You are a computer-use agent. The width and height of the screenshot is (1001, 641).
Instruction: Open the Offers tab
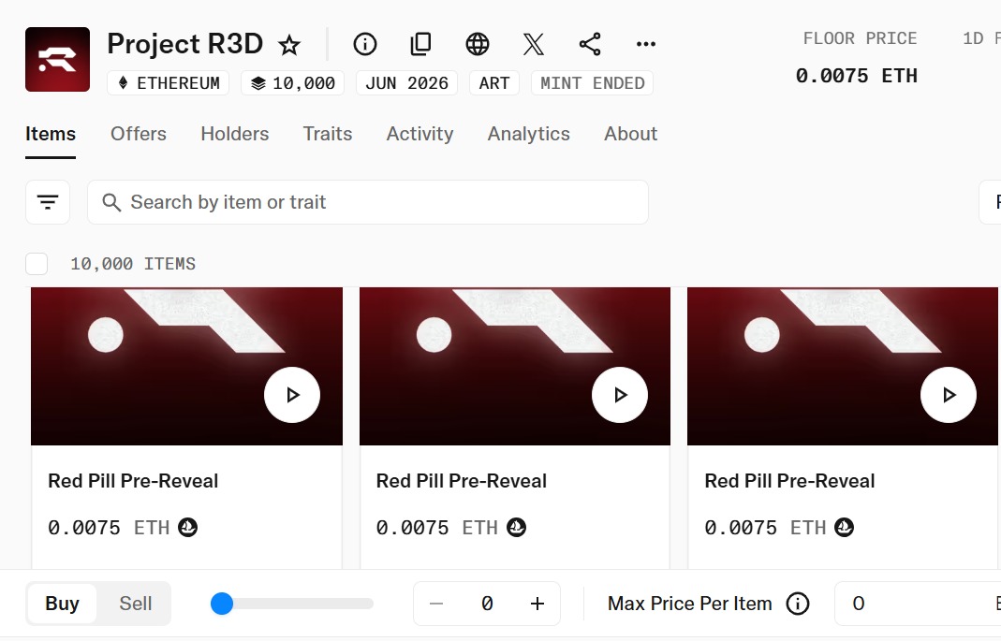(139, 134)
